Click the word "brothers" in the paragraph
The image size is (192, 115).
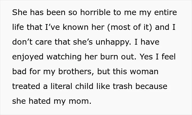pos(75,71)
